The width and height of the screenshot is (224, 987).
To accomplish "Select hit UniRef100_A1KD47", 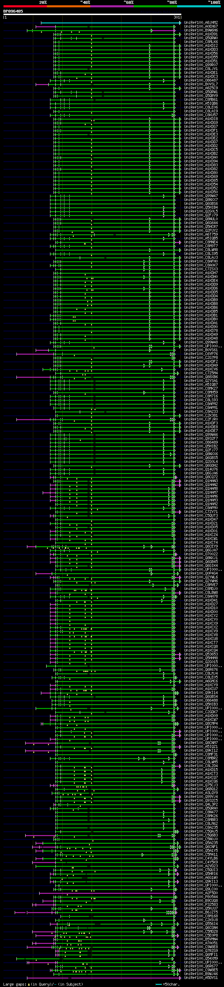I will click(x=201, y=519).
